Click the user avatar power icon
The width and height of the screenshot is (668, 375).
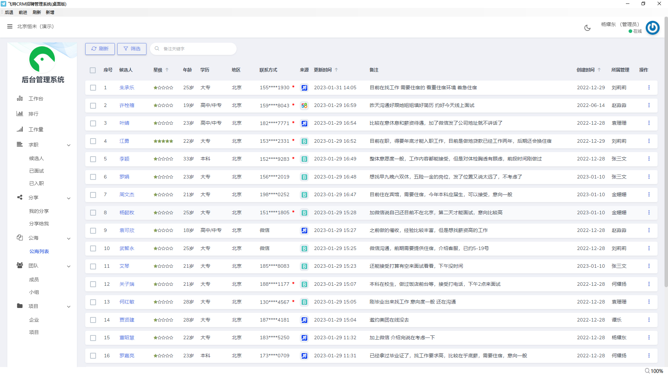[x=652, y=28]
